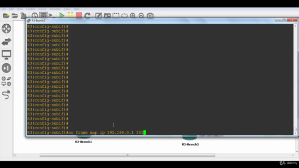The image size is (299, 168).
Task: Click canvas horizontal scrollbar left arrow
Action: click(x=15, y=155)
